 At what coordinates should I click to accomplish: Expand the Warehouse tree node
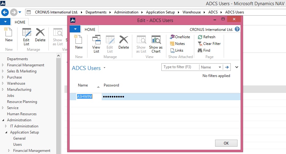(x=3, y=83)
